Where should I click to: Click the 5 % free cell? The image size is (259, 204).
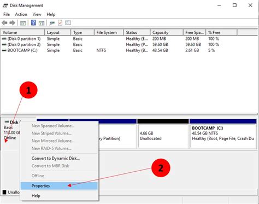pyautogui.click(x=211, y=50)
